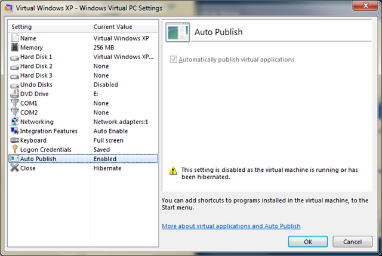The height and width of the screenshot is (256, 382).
Task: Click the Integration Features icon
Action: click(15, 131)
